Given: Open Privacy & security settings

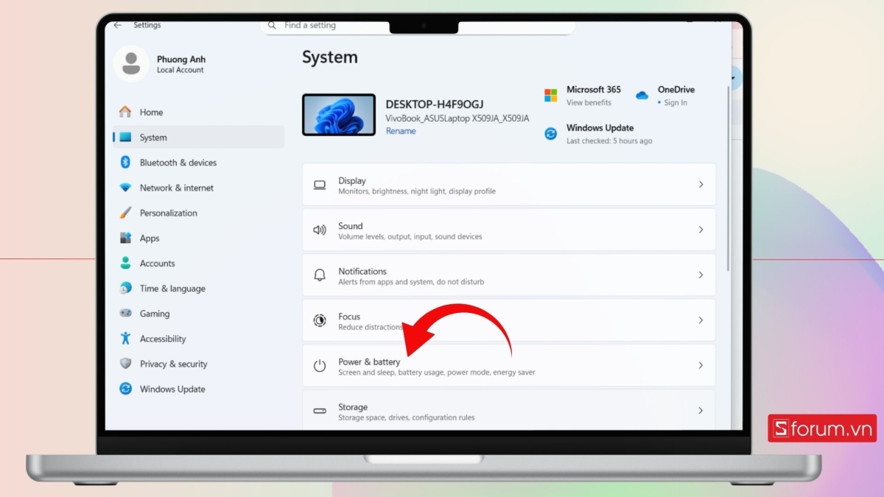Looking at the screenshot, I should point(198,364).
